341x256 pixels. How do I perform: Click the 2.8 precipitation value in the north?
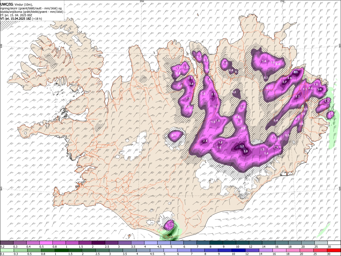pos(191,84)
